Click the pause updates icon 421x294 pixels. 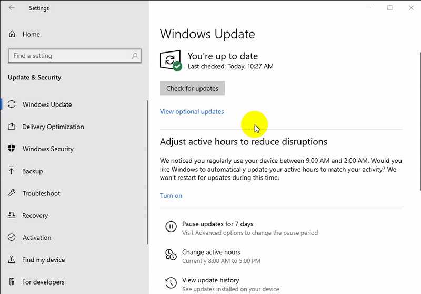(x=171, y=227)
